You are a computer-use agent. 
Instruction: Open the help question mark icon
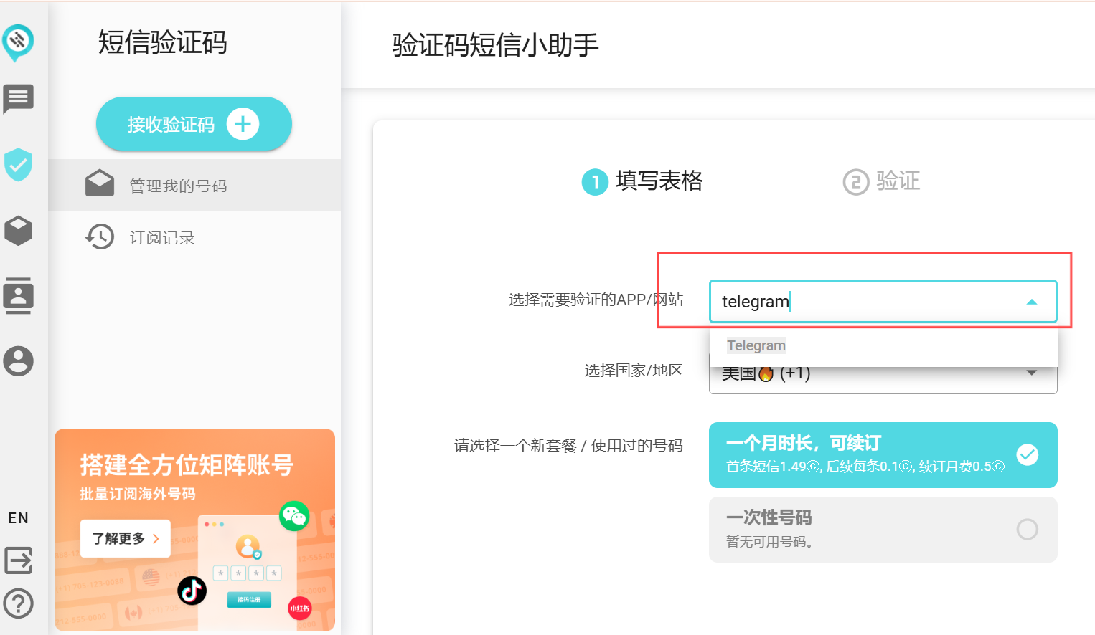pos(18,603)
